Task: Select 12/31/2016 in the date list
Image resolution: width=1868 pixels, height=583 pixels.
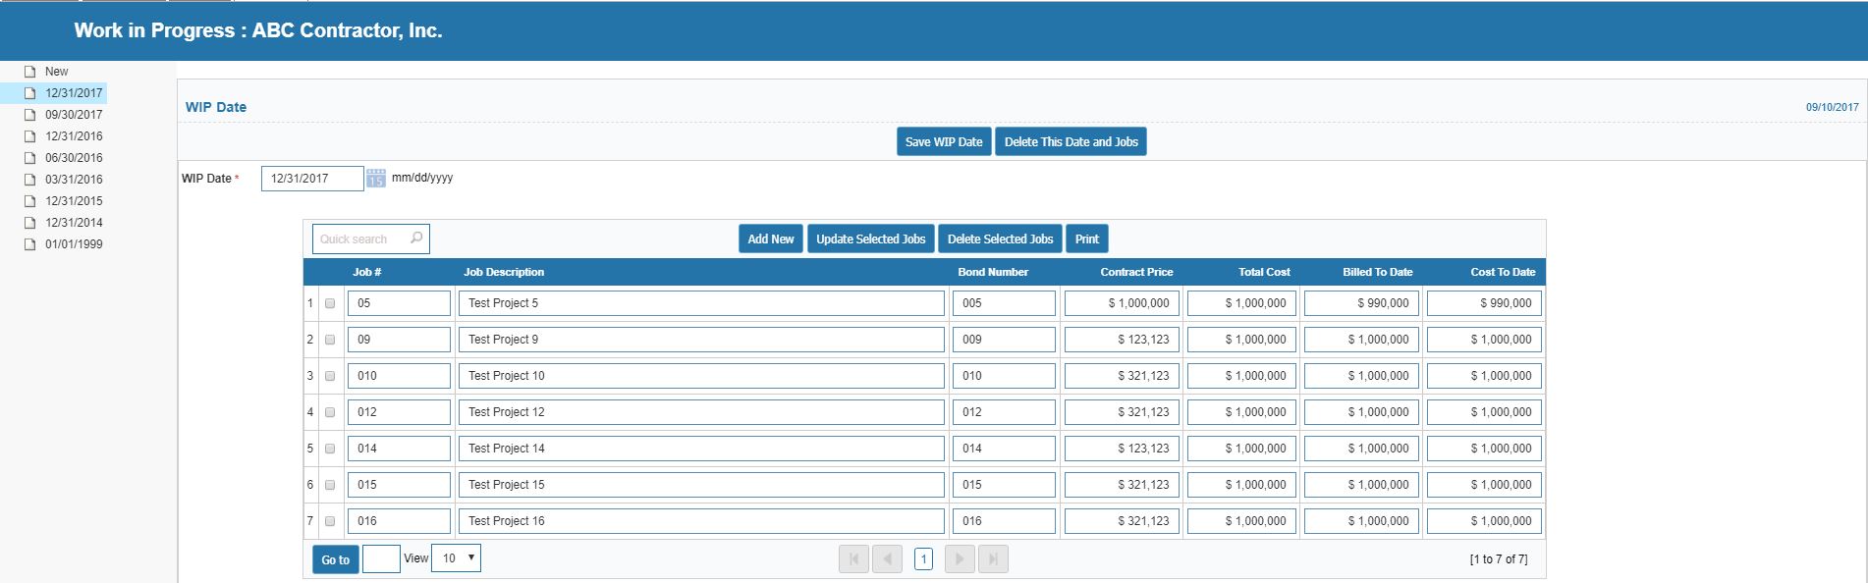Action: coord(74,136)
